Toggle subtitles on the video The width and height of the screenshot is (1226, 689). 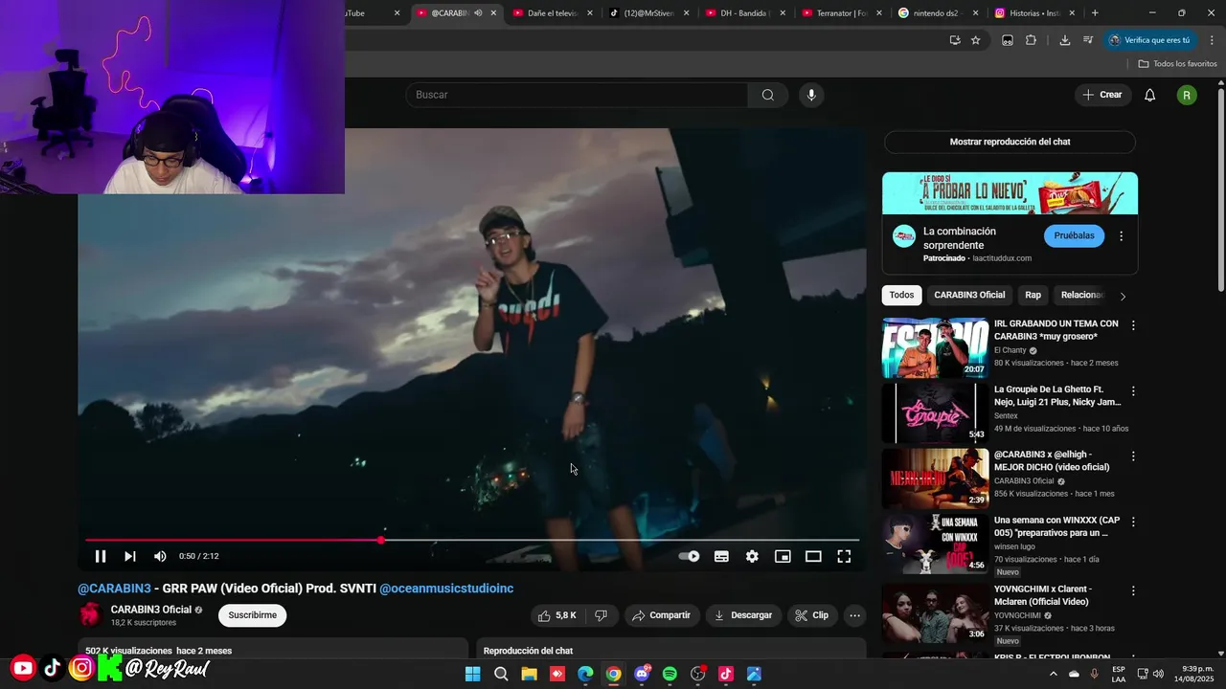[x=721, y=556]
